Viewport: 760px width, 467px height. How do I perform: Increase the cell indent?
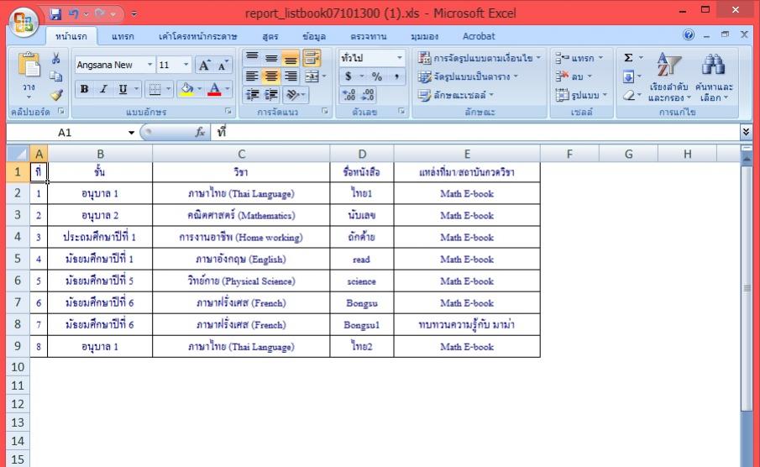[x=271, y=95]
